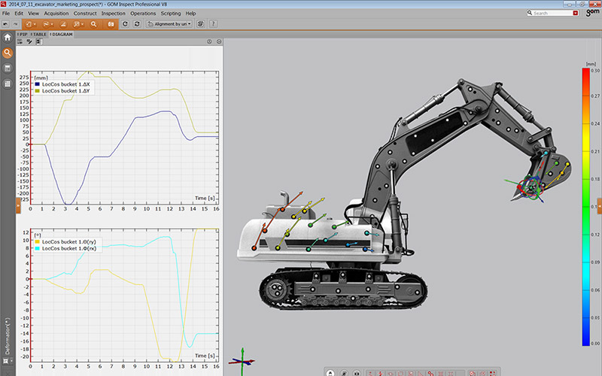Switch to the TABLE tab
This screenshot has width=602, height=376.
pyautogui.click(x=39, y=35)
